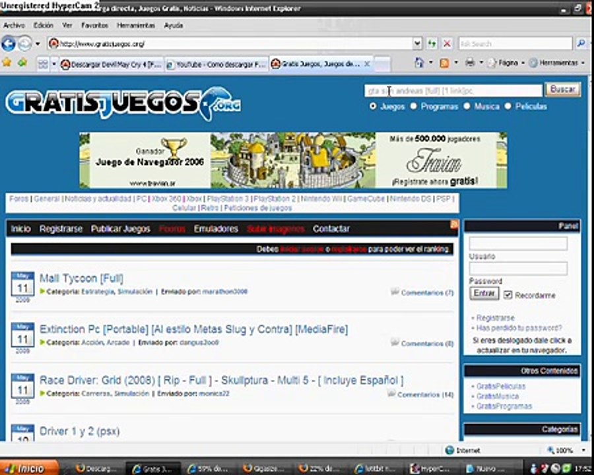Open the Página toolbar menu
The image size is (594, 475).
(x=506, y=63)
